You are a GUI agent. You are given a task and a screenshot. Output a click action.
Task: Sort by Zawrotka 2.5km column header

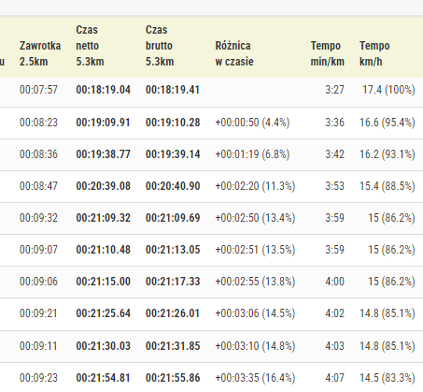(40, 53)
